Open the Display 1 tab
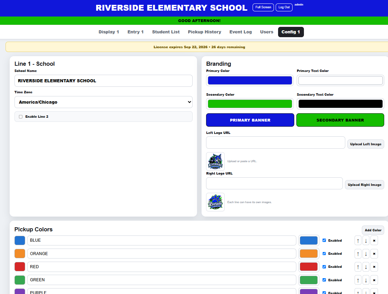388x294 pixels. point(109,32)
